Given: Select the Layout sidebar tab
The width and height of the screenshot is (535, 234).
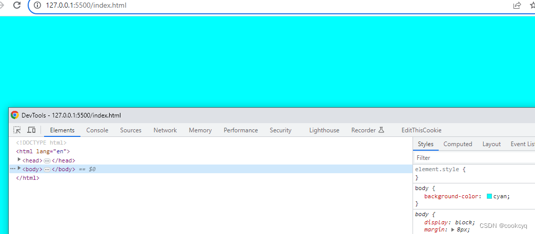Looking at the screenshot, I should [491, 144].
